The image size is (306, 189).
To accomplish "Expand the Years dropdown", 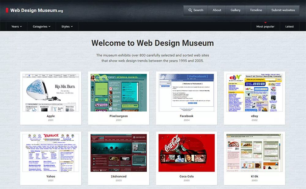I will click(17, 27).
